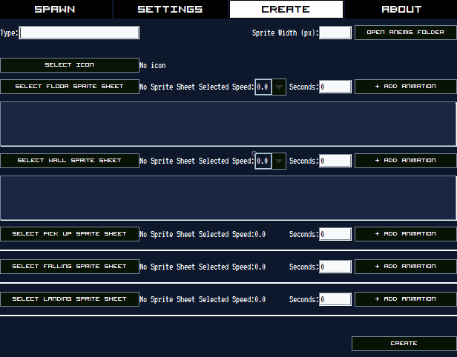Click landing 'No Sprite Sheet Selected' text
Image resolution: width=457 pixels, height=357 pixels.
coord(184,300)
